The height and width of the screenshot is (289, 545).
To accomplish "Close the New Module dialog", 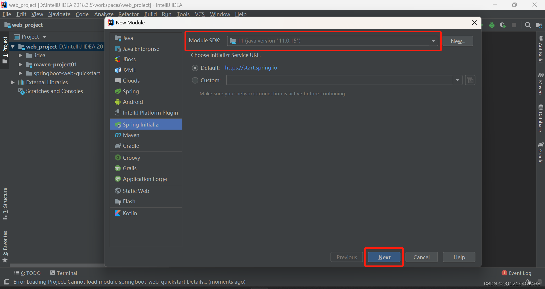I will pyautogui.click(x=474, y=23).
